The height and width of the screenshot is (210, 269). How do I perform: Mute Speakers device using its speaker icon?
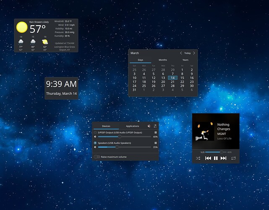coord(95,147)
